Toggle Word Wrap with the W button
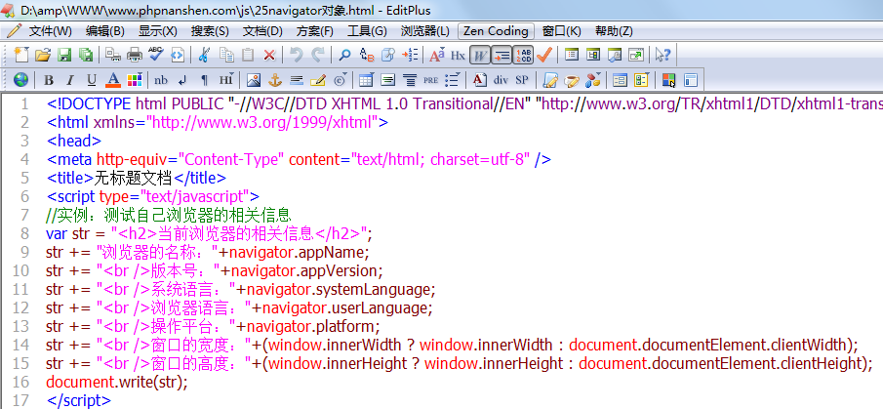Image resolution: width=883 pixels, height=409 pixels. tap(479, 55)
